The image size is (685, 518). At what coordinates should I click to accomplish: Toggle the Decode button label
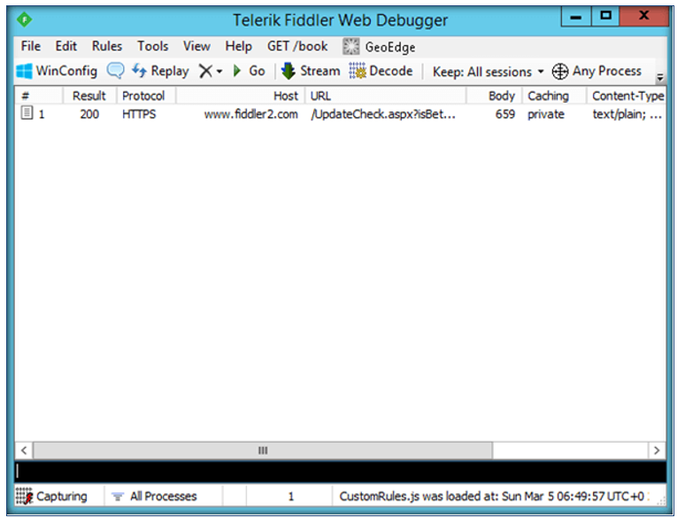click(x=390, y=71)
